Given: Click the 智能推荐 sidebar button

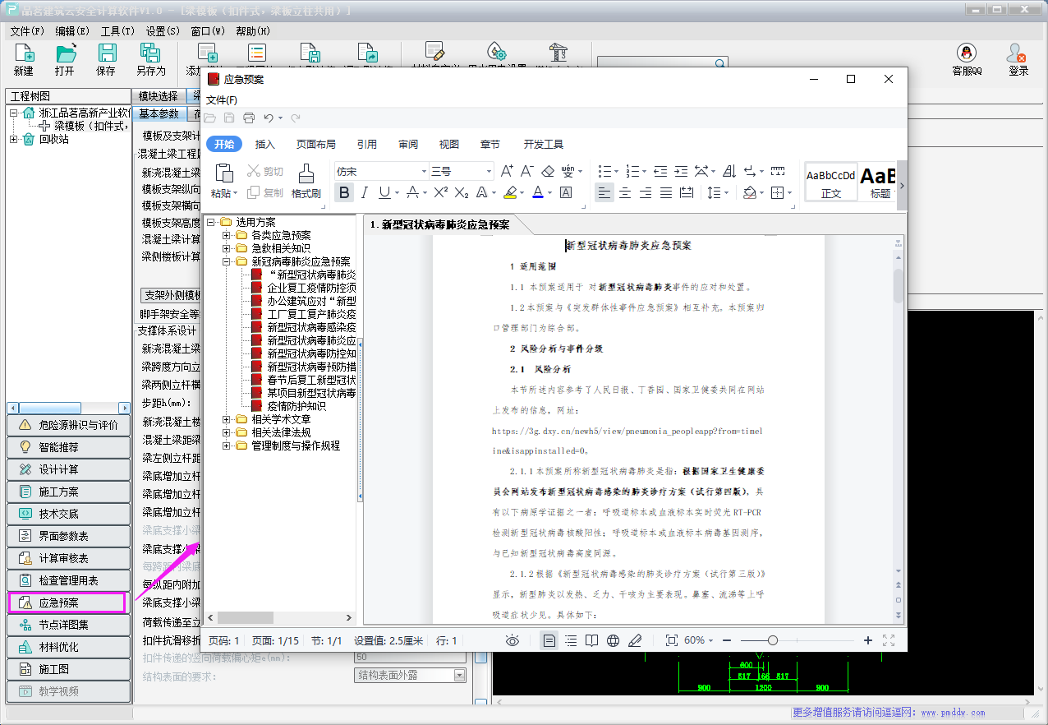Looking at the screenshot, I should 69,447.
